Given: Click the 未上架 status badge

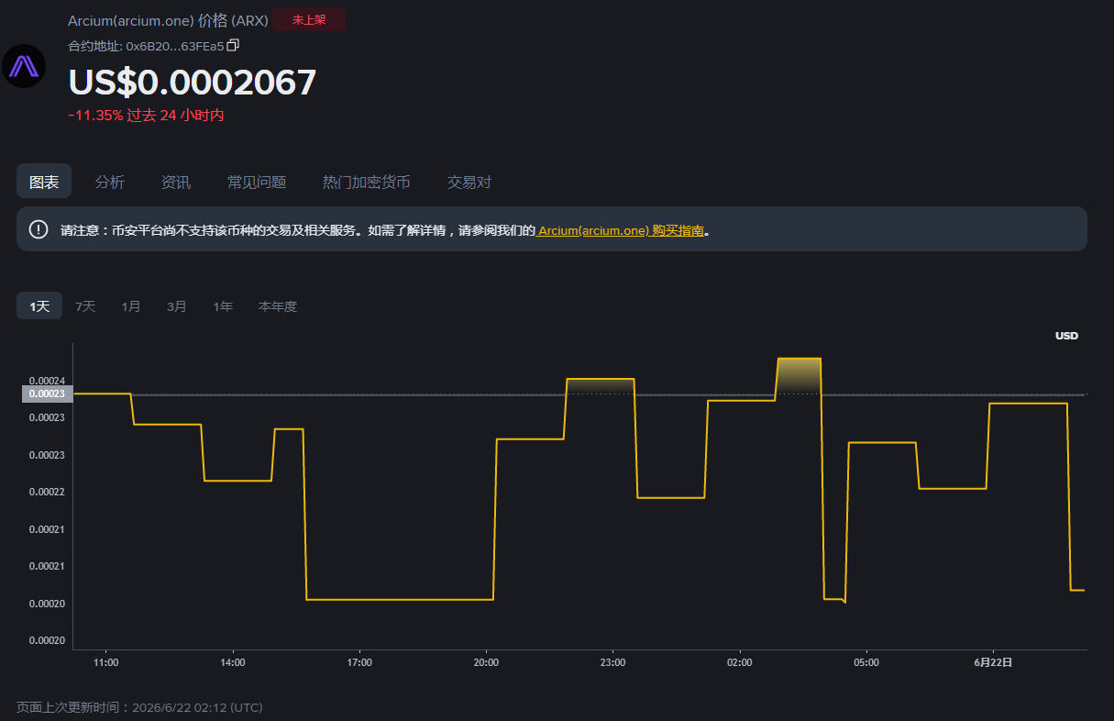Looking at the screenshot, I should click(x=309, y=20).
